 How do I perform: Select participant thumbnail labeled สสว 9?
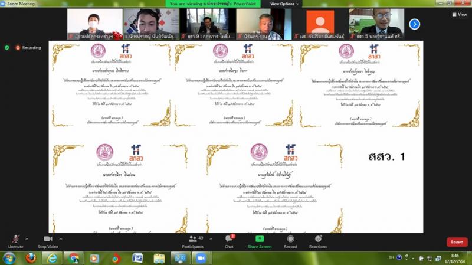point(208,24)
